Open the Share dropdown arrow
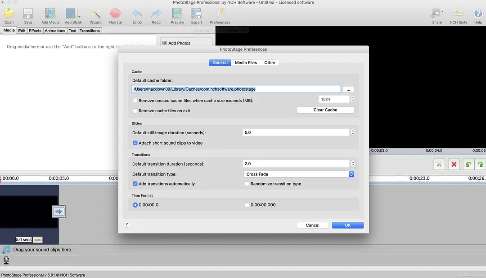Screen dimensions: 486x278 442,11
